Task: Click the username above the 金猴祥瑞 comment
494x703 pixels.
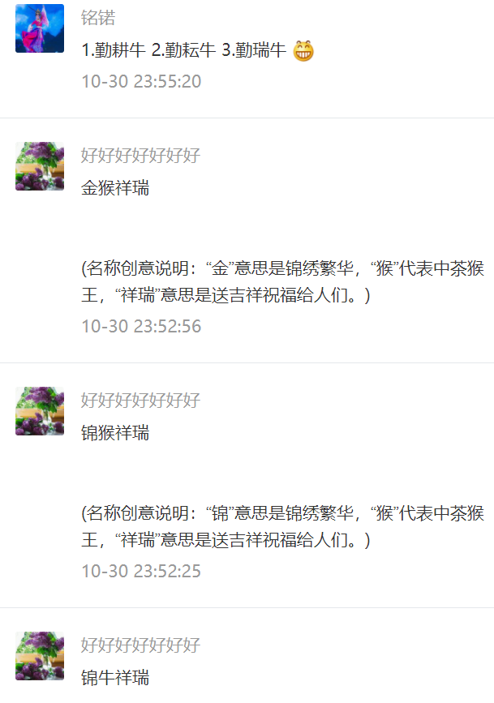Action: tap(140, 156)
